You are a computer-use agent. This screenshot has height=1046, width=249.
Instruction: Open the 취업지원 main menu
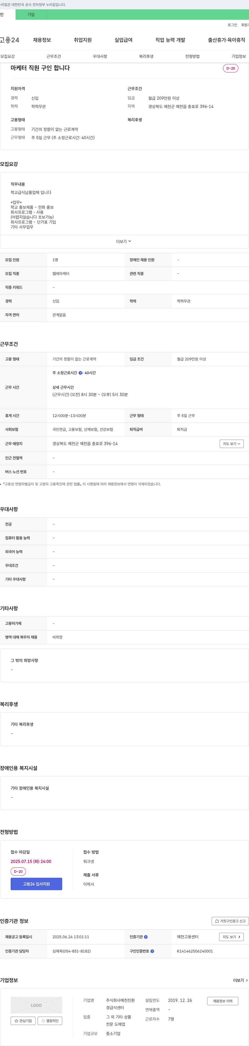click(x=83, y=40)
